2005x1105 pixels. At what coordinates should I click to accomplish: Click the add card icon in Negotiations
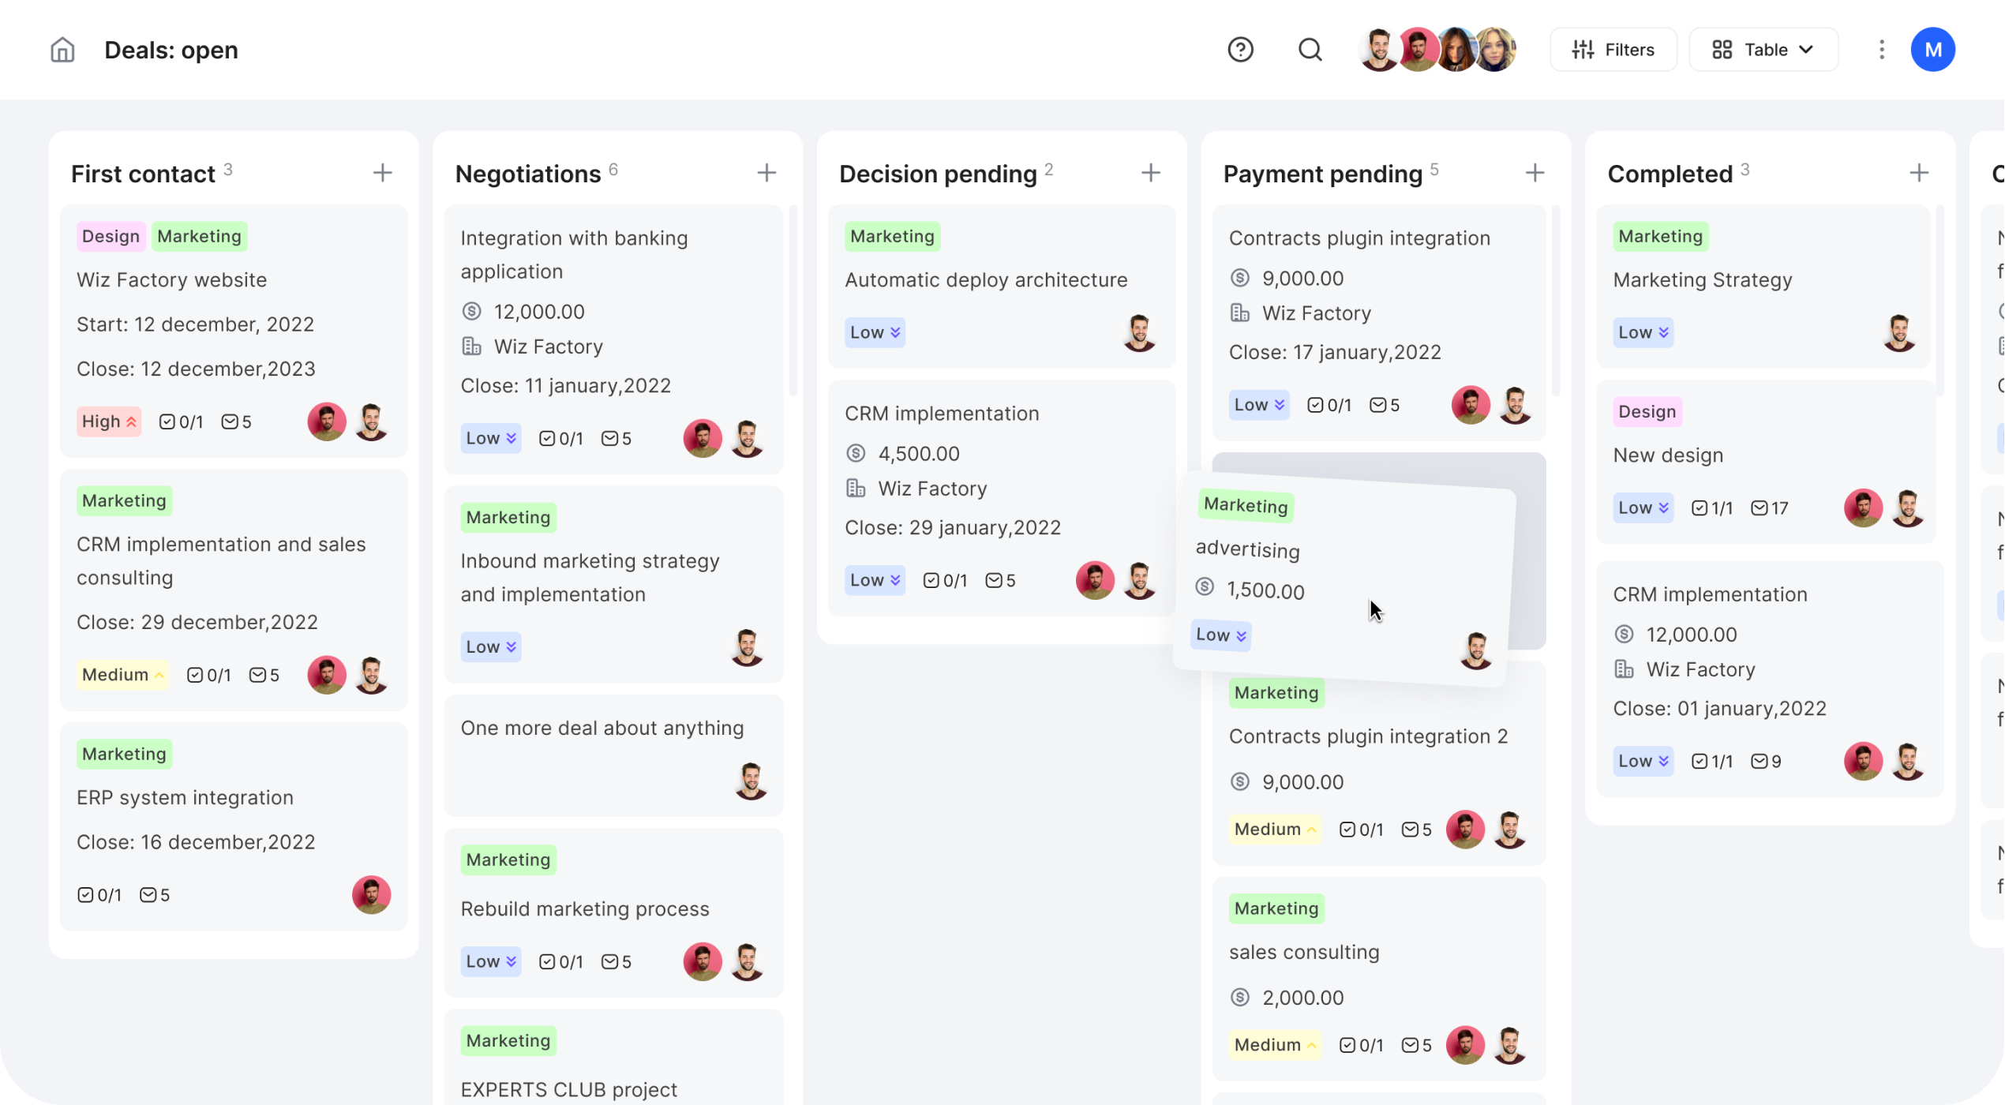pos(767,173)
